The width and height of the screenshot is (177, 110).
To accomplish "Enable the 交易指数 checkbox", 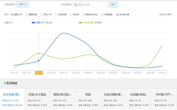I will [102, 15].
